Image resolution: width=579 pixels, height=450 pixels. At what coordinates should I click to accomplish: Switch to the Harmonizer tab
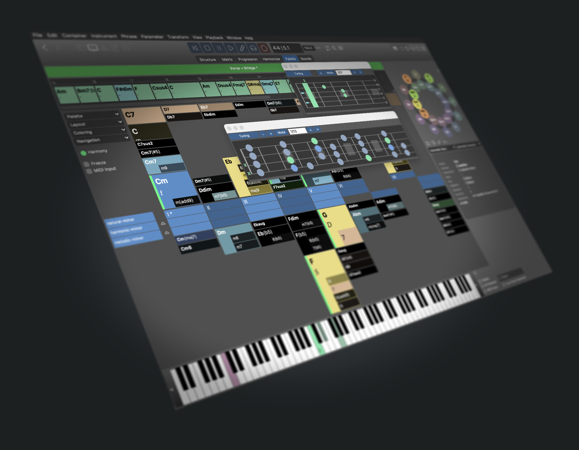(271, 59)
